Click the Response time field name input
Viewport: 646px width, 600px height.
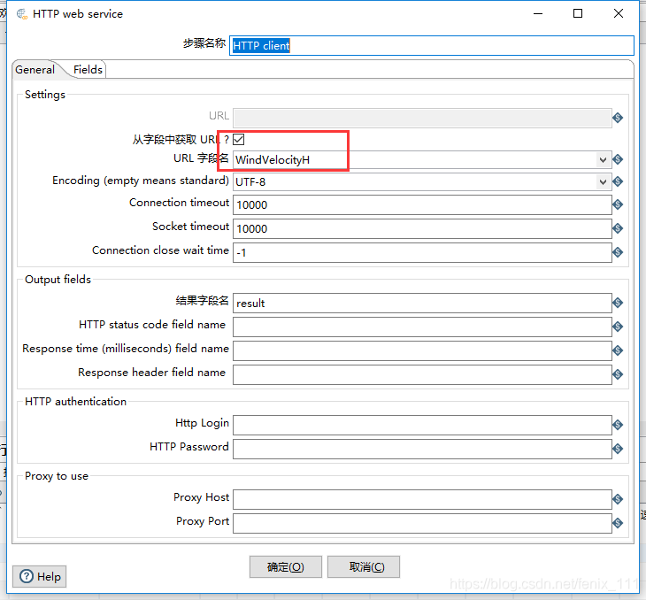click(x=422, y=351)
